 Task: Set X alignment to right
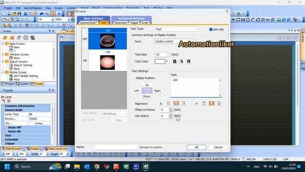coord(183,103)
